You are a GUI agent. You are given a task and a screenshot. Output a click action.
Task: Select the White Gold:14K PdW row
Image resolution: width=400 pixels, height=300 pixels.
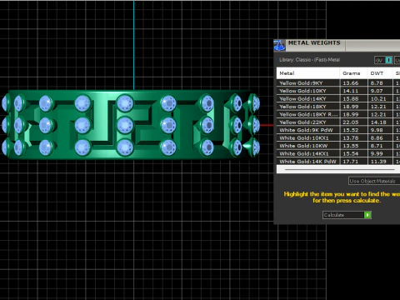[338, 161]
